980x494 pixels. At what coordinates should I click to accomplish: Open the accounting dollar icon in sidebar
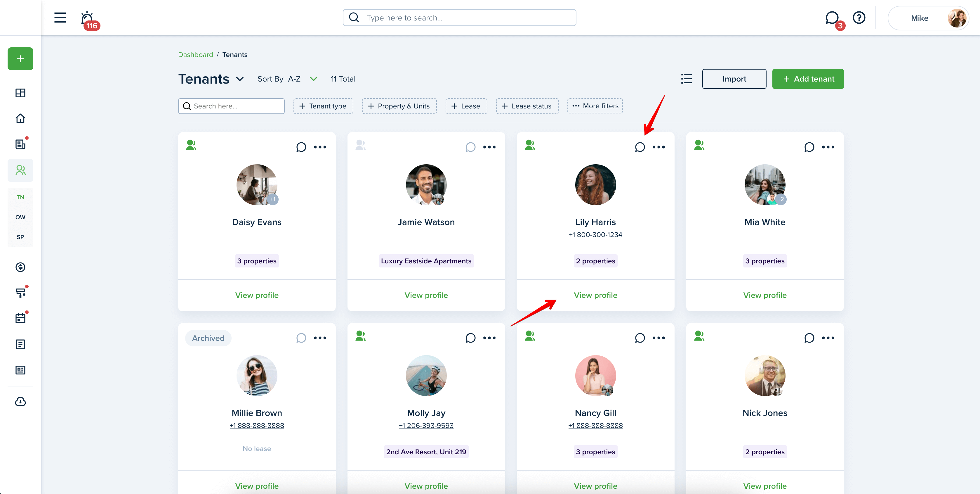pyautogui.click(x=20, y=267)
